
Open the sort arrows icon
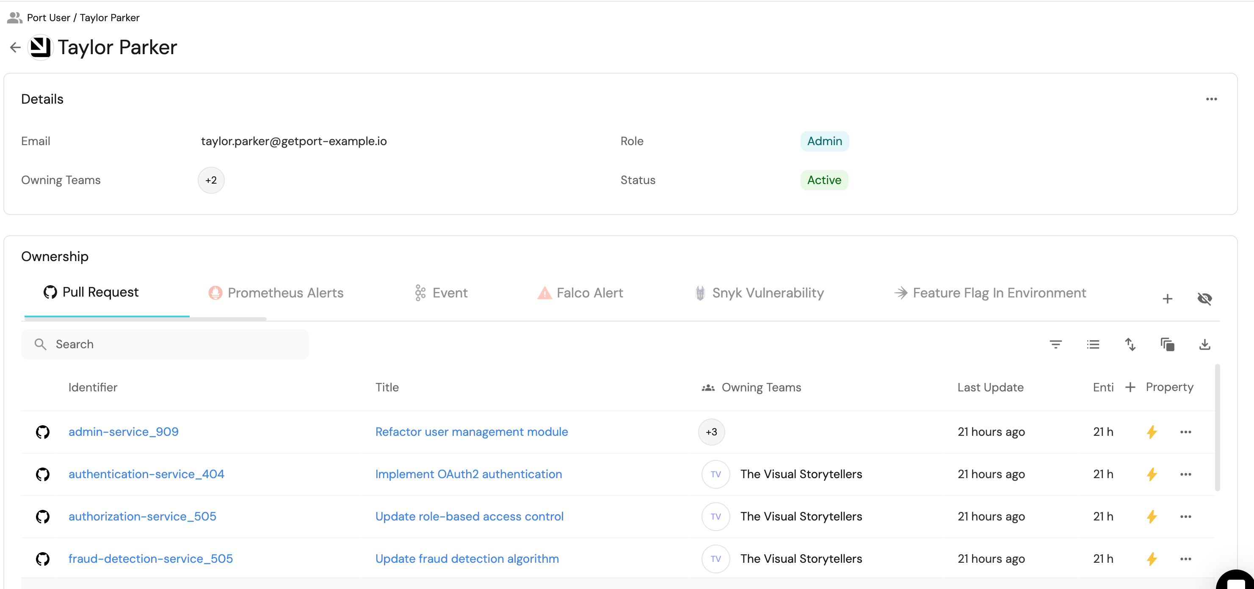(1130, 344)
